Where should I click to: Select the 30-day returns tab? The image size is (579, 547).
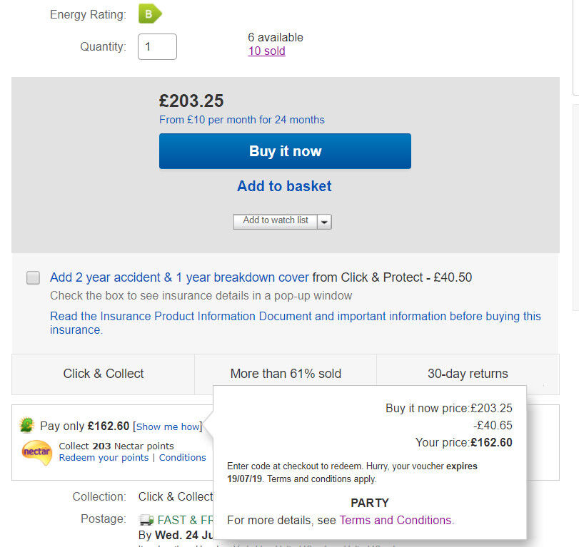[468, 374]
